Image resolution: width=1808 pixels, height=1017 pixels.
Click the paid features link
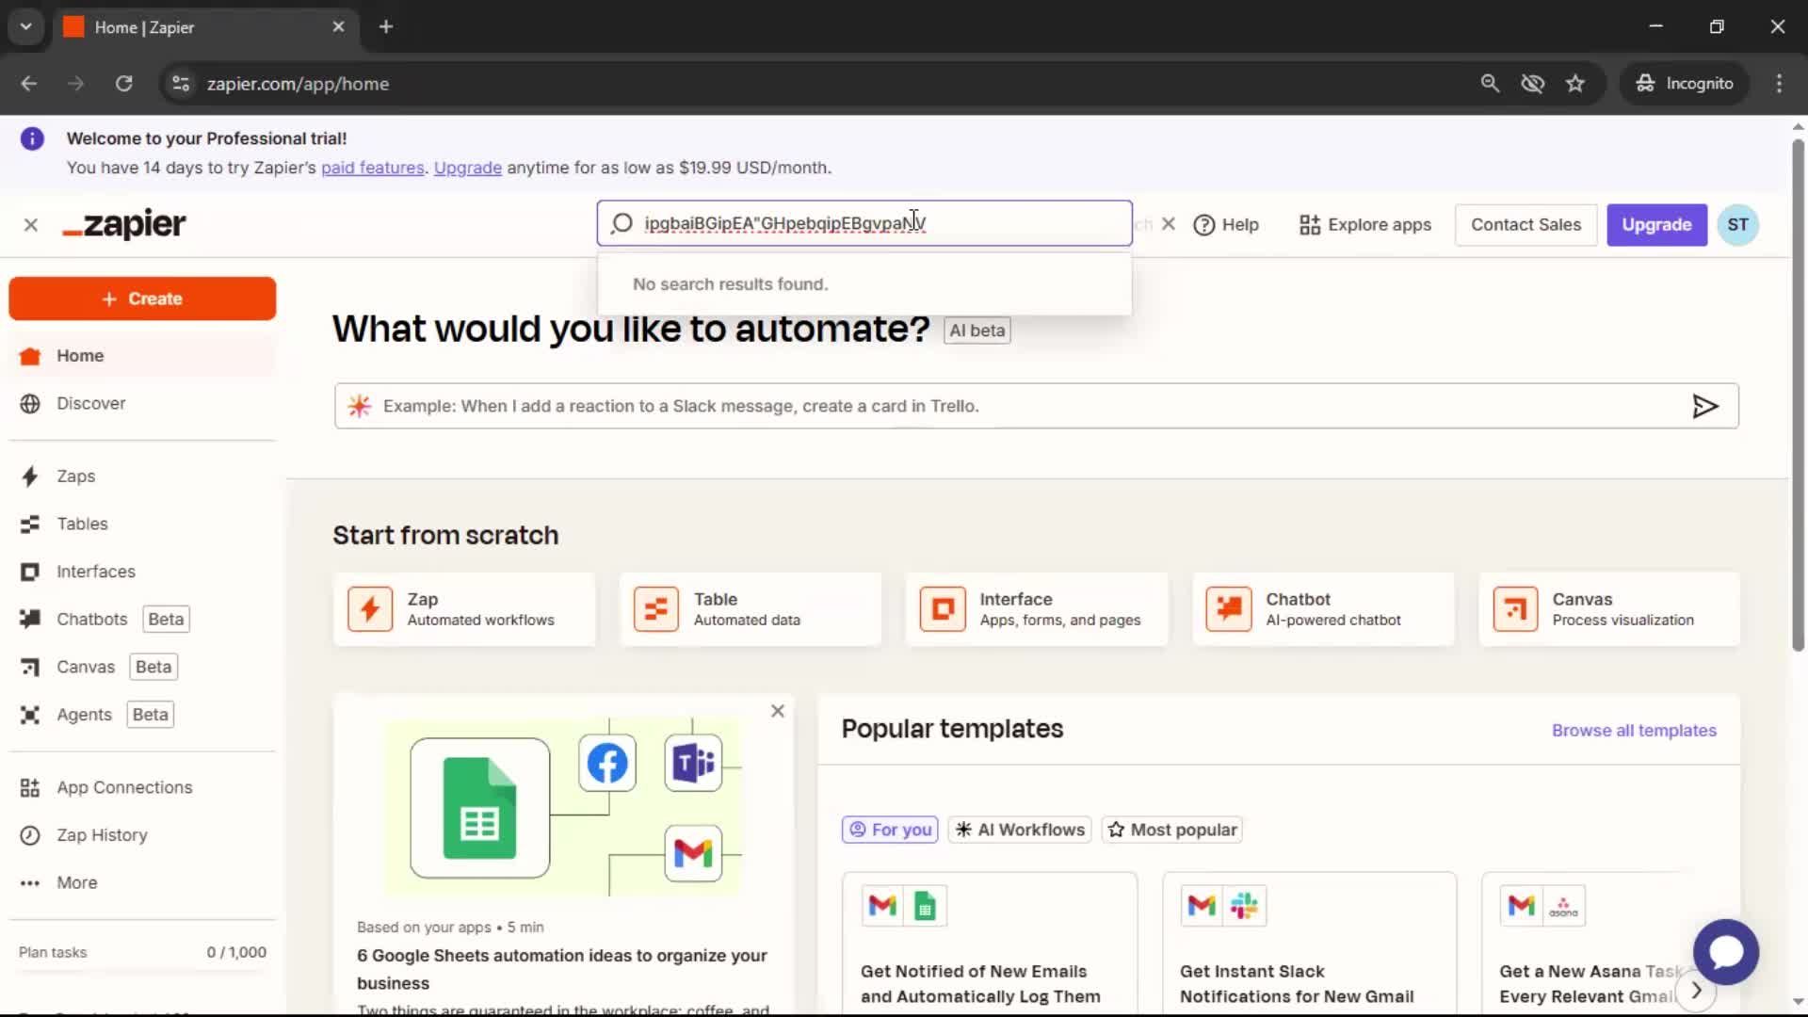(x=373, y=168)
